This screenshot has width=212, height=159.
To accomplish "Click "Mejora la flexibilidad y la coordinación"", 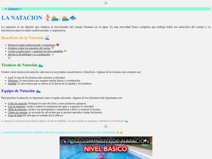I will [x=29, y=55].
